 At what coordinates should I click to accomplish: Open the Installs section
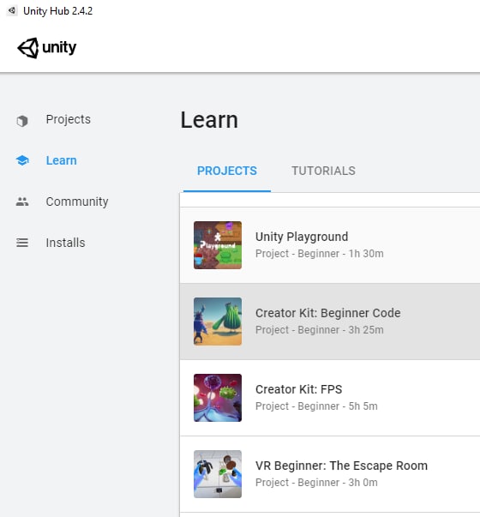tap(66, 243)
